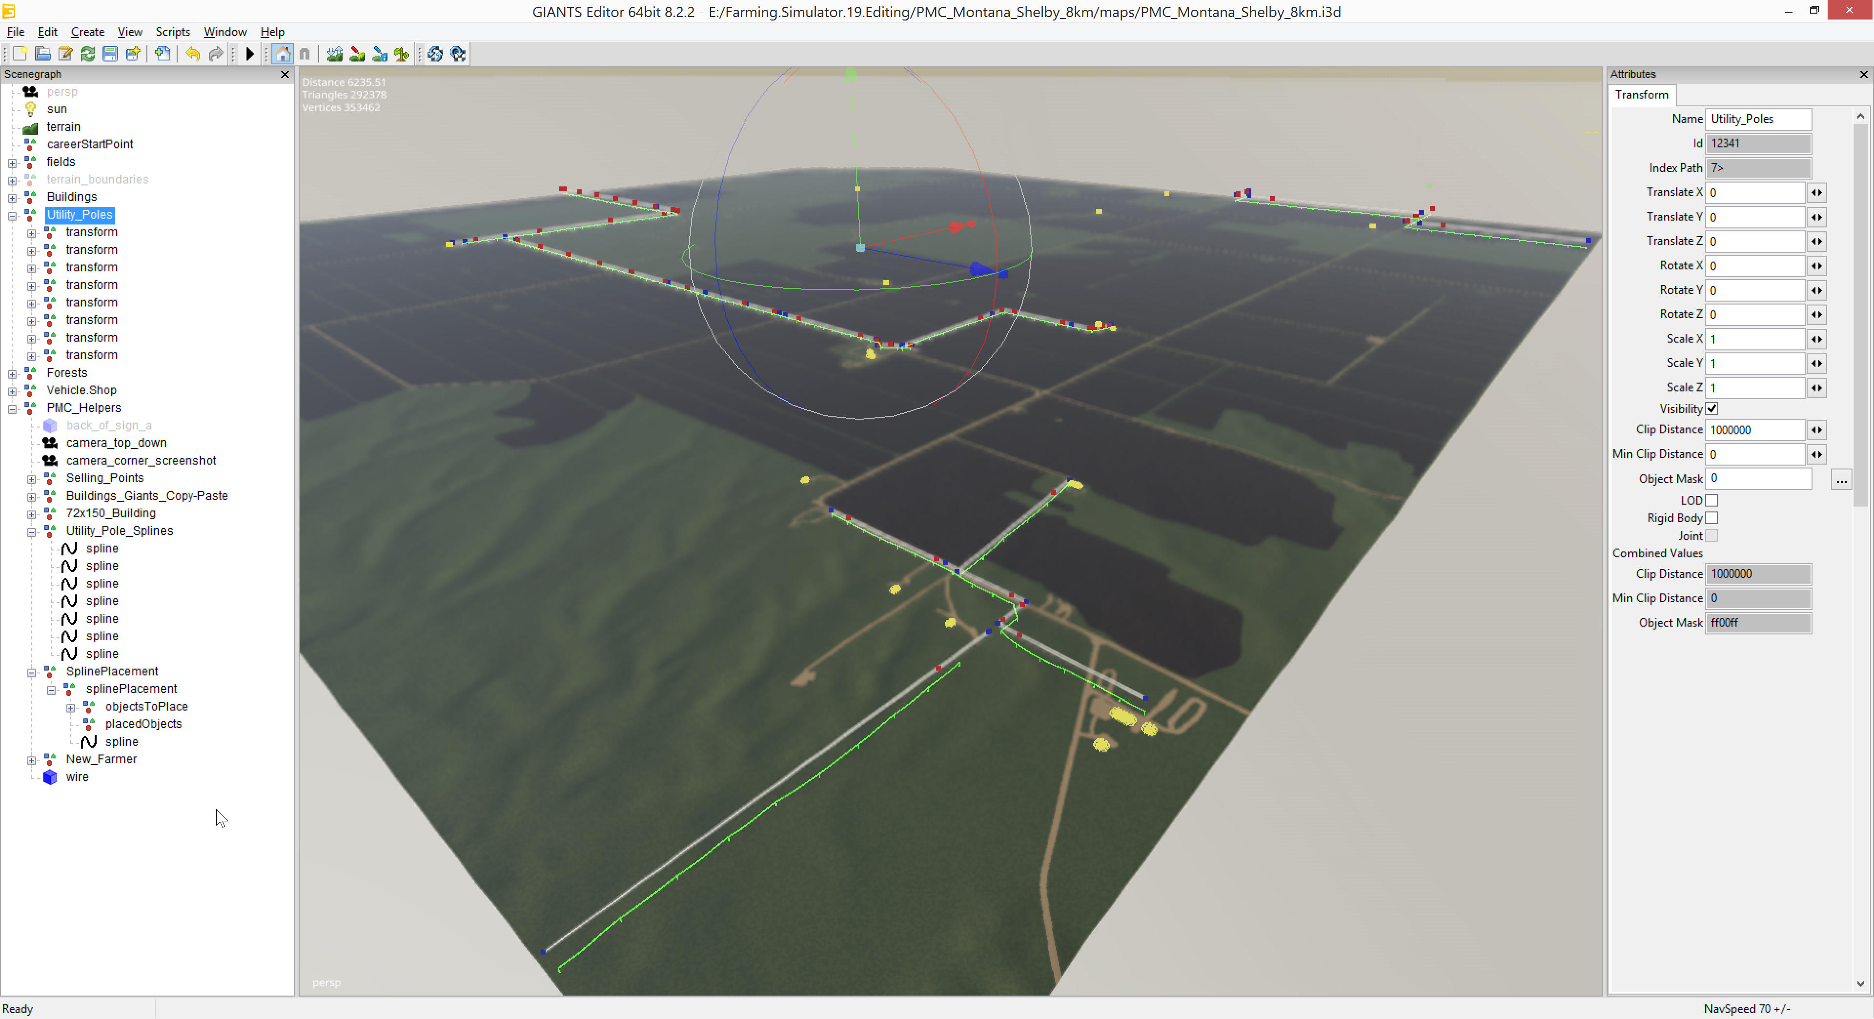The width and height of the screenshot is (1874, 1019).
Task: Click the Rotate Y arrow slider control
Action: tap(1816, 290)
